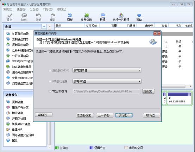Click the 撤销 (undo) toolbar icon
Viewport: 195px width, 152px height.
point(38,17)
